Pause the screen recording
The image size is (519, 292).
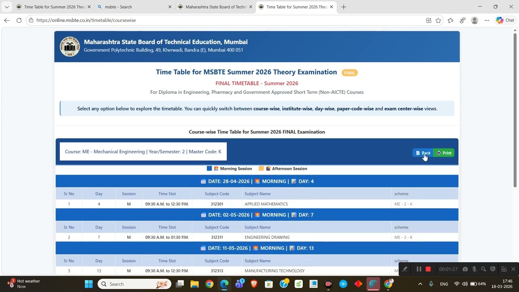(x=419, y=269)
